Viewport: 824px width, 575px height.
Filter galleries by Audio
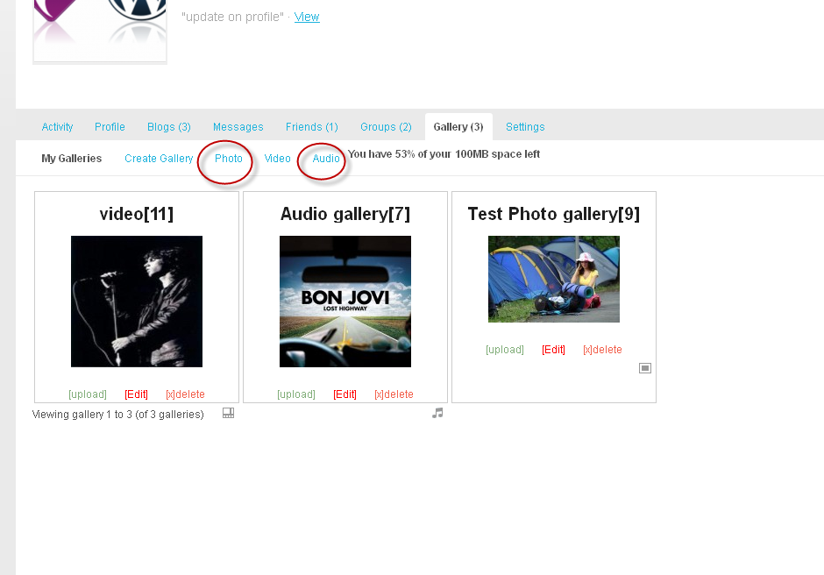pos(326,158)
